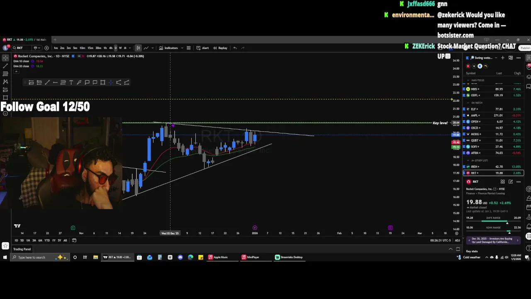The width and height of the screenshot is (531, 299).
Task: Select the brush tool in floating toolbar
Action: [x=79, y=82]
